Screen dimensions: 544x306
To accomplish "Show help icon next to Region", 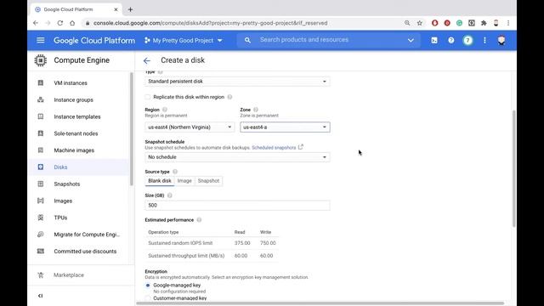I will (x=165, y=110).
